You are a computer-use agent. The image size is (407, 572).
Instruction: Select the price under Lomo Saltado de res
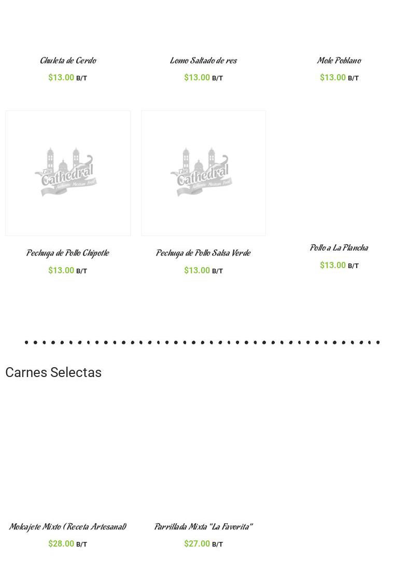coord(197,77)
